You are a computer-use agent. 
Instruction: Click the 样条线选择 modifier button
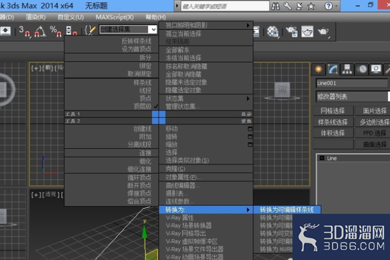tap(333, 122)
